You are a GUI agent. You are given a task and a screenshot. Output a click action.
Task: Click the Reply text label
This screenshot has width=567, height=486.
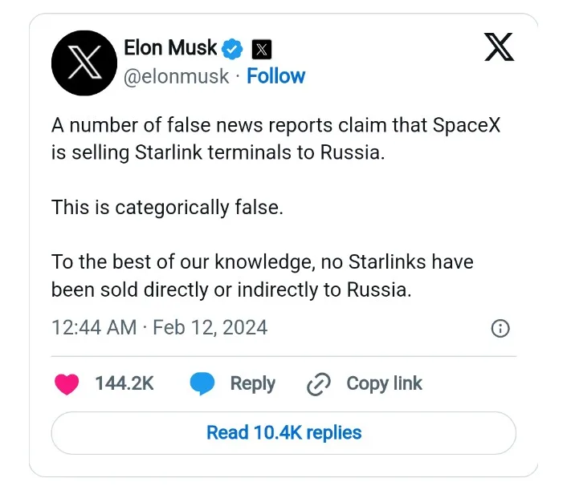(x=252, y=384)
